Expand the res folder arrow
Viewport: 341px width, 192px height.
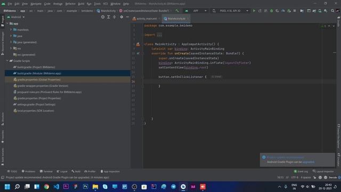coord(11,49)
